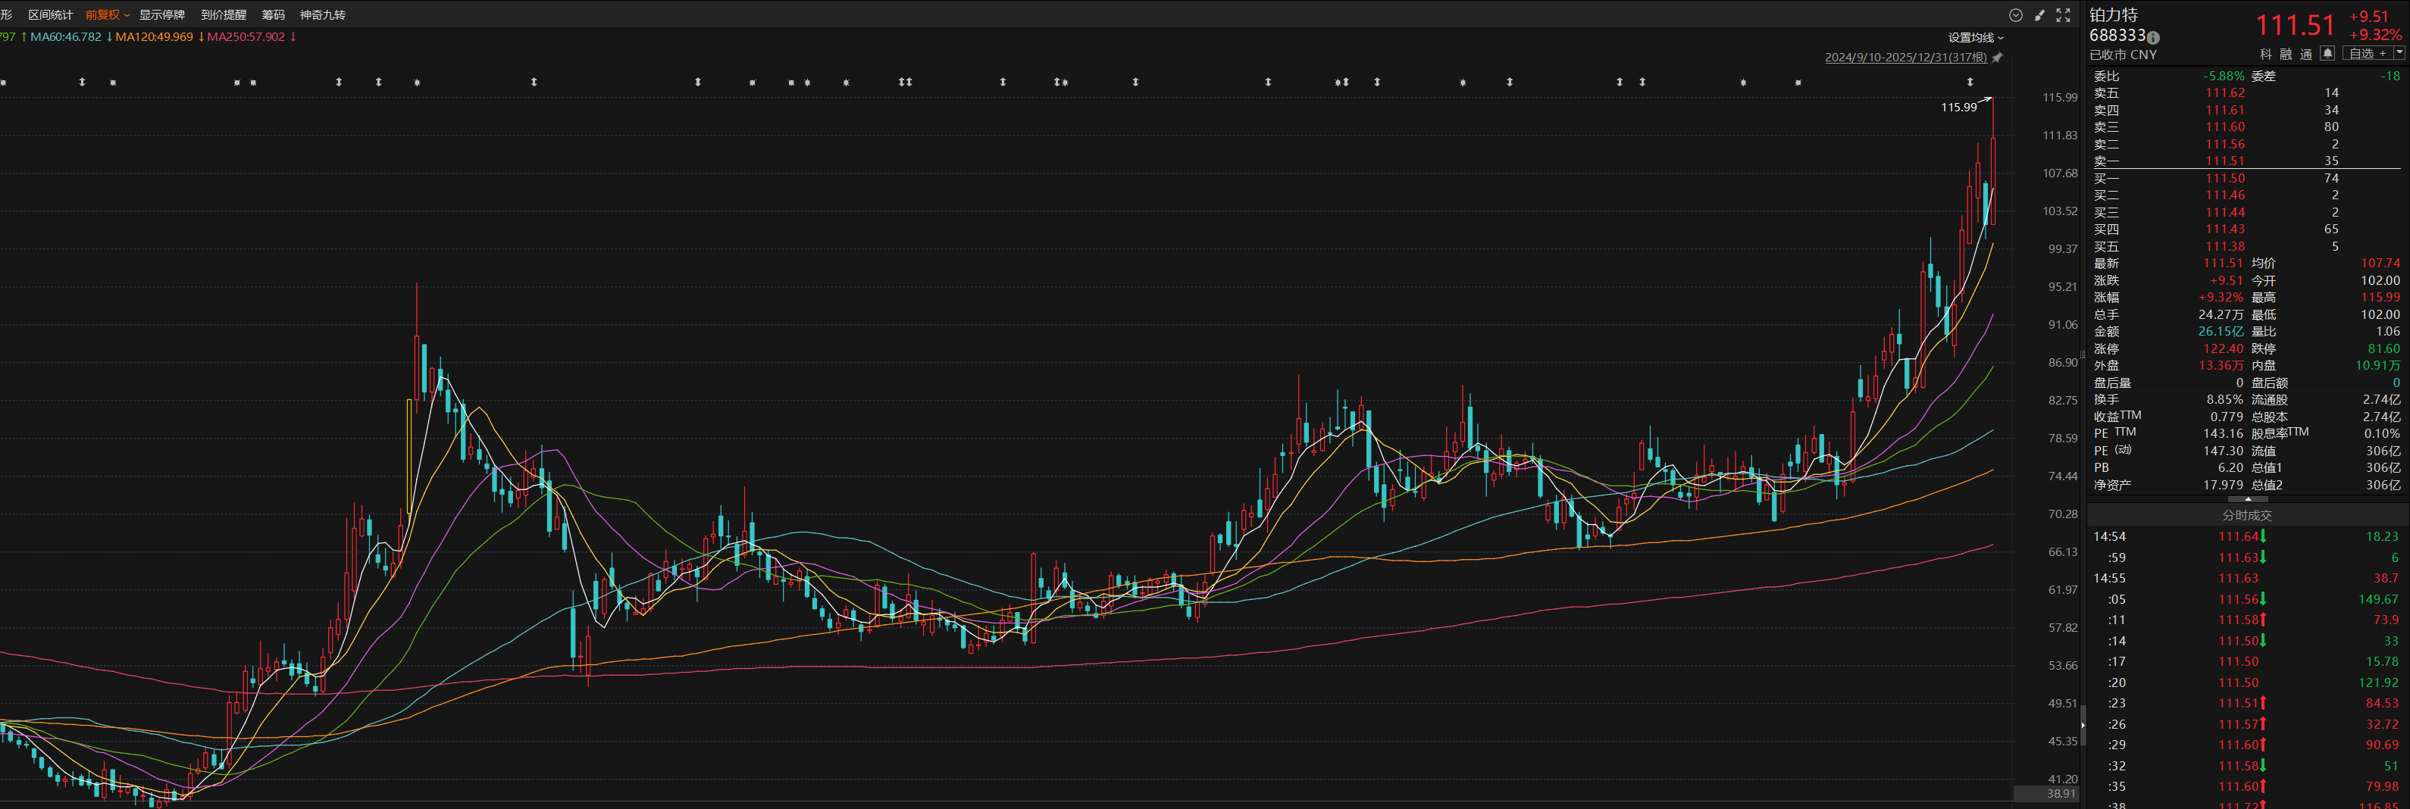Screen dimensions: 2410x809
Task: Click the circled down-arrow icon above chart
Action: coord(2015,15)
